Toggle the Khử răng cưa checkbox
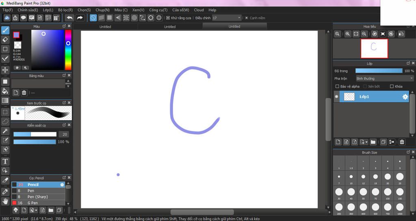The image size is (416, 221). click(x=168, y=18)
